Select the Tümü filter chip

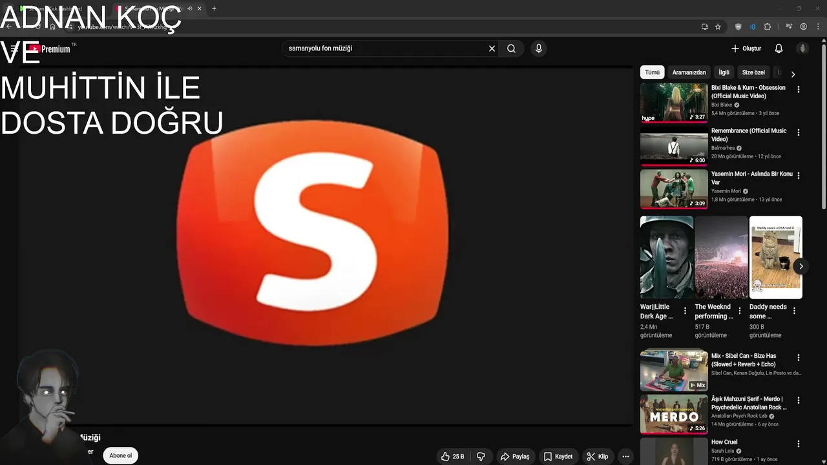click(x=652, y=72)
